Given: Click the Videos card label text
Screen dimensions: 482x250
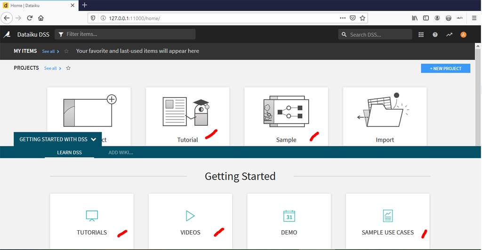Looking at the screenshot, I should point(190,233).
